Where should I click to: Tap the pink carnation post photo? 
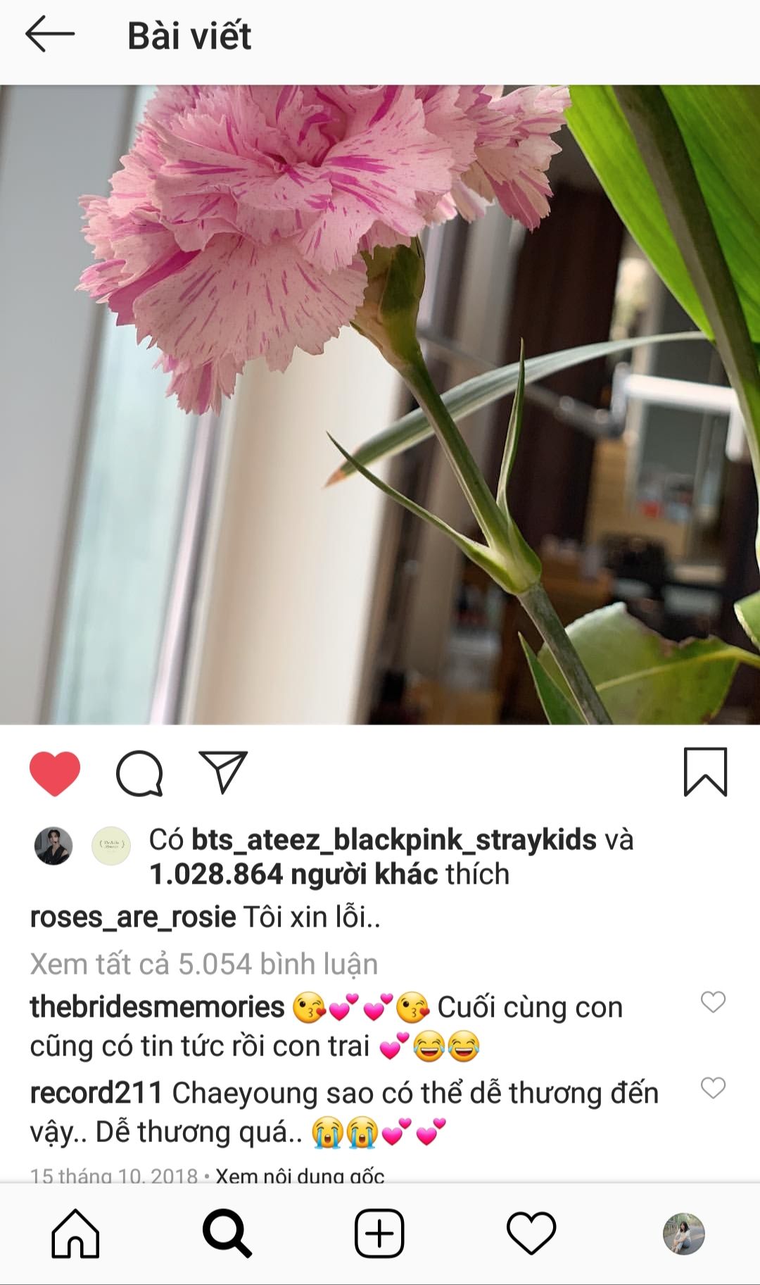[380, 405]
